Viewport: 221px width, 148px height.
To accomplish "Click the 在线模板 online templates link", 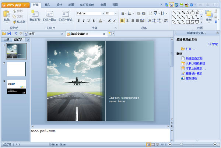I will 191,78.
